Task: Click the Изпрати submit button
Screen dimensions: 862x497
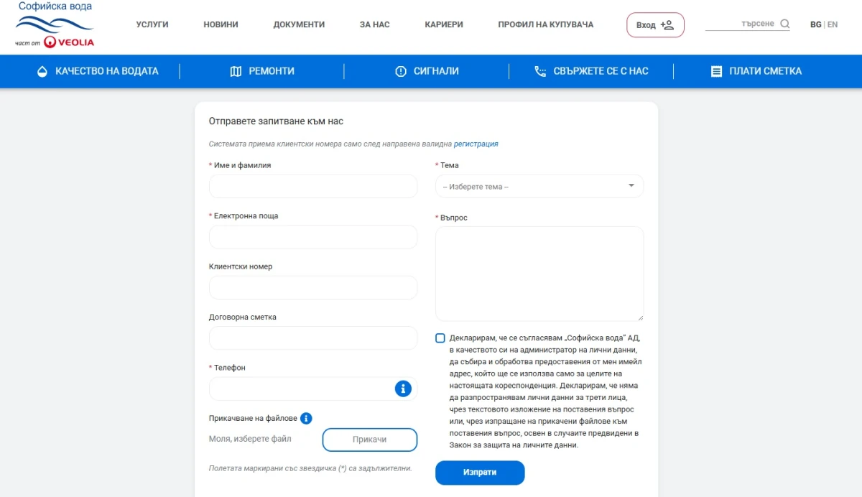Action: 480,473
